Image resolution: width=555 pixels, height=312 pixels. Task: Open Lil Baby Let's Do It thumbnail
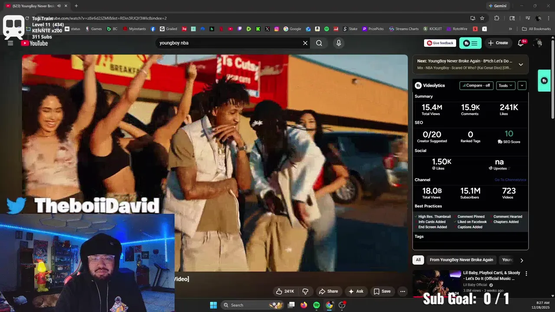(437, 284)
